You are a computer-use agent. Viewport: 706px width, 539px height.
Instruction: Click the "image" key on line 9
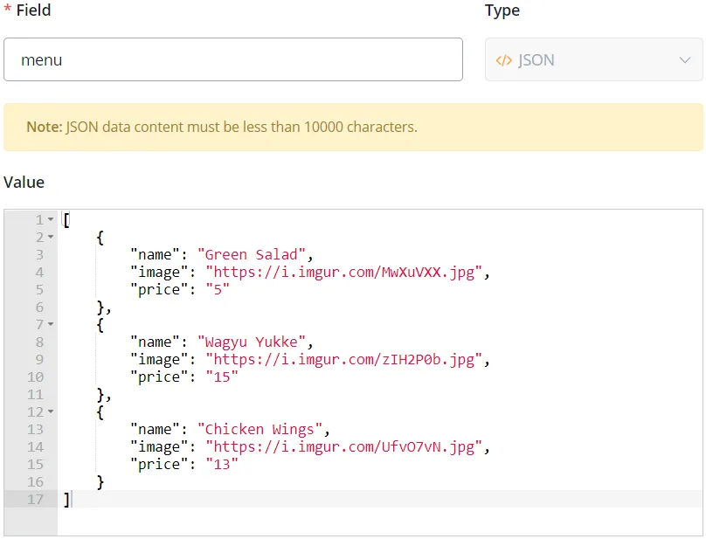(159, 360)
